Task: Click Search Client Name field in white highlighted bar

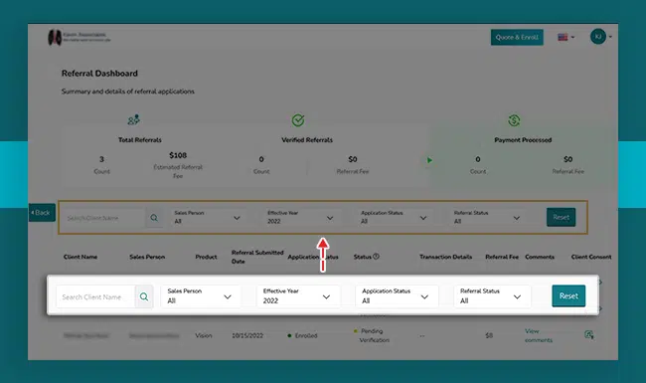Action: pyautogui.click(x=95, y=296)
